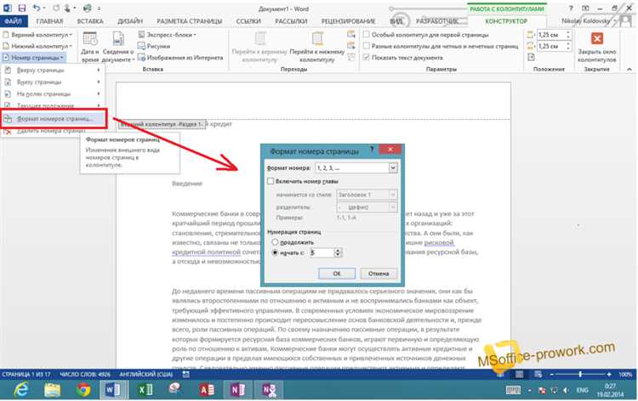The width and height of the screenshot is (638, 401).
Task: Choose Format Page Numbers menu item
Action: 54,119
